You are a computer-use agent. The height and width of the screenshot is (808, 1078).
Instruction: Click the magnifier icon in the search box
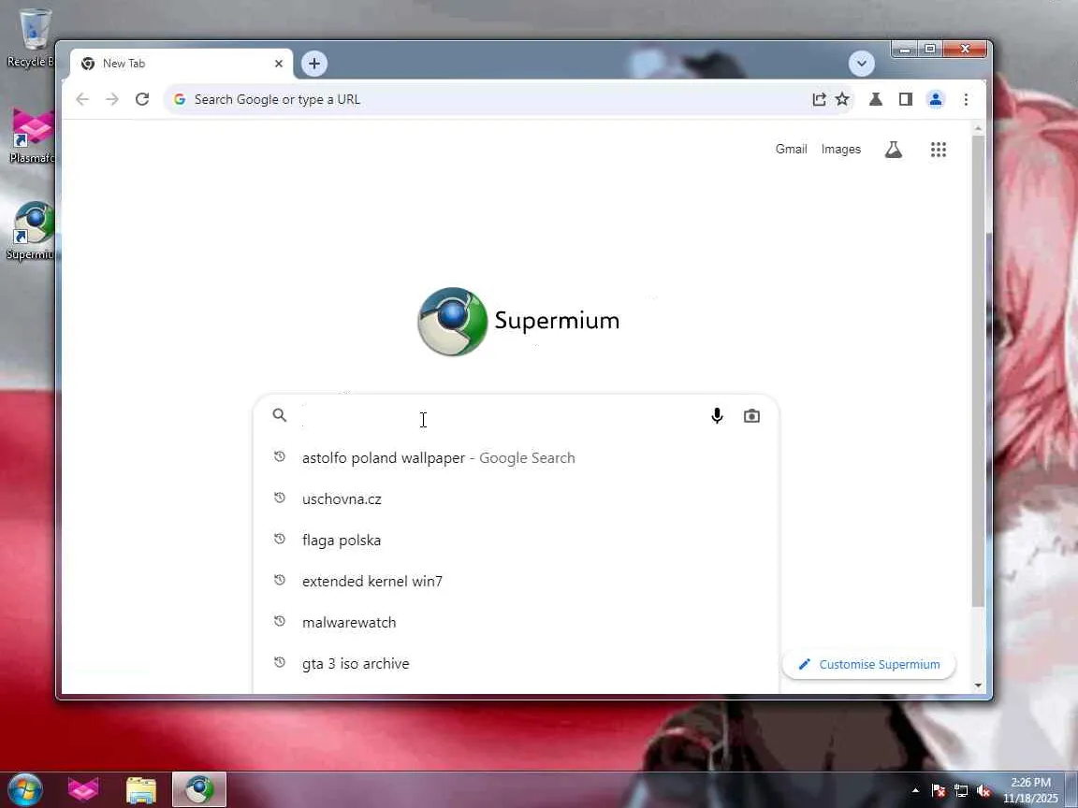[279, 415]
